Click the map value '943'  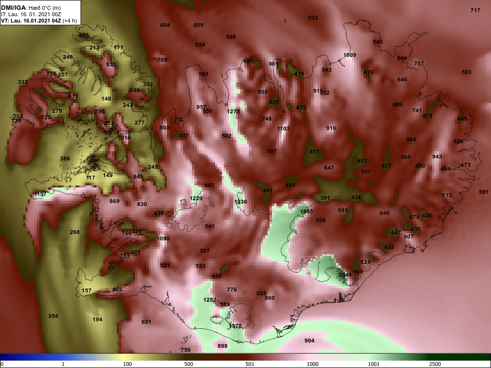[437, 157]
